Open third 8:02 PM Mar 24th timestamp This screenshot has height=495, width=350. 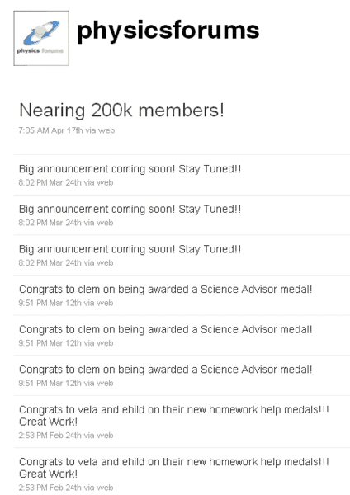click(x=50, y=263)
